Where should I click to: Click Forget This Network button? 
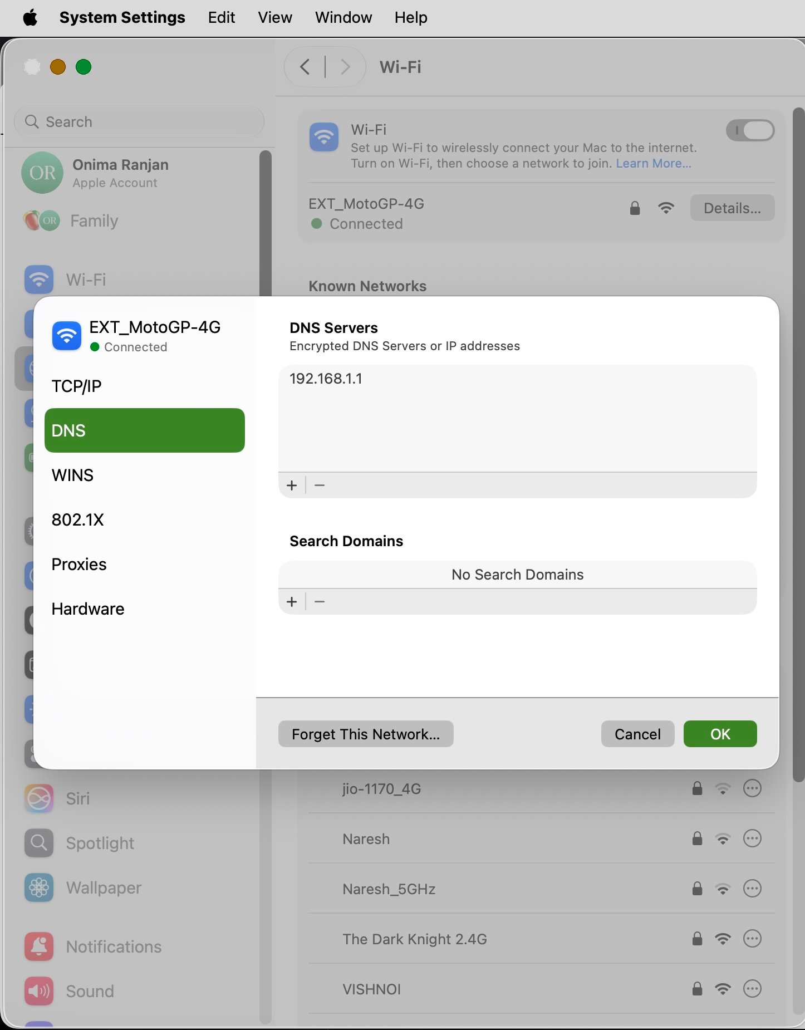tap(366, 734)
